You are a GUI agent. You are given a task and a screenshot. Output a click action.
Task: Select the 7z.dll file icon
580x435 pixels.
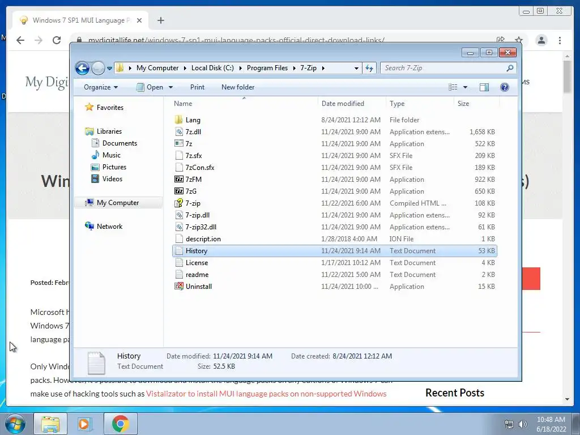pos(178,131)
